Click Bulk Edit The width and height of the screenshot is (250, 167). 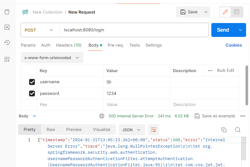[226, 70]
